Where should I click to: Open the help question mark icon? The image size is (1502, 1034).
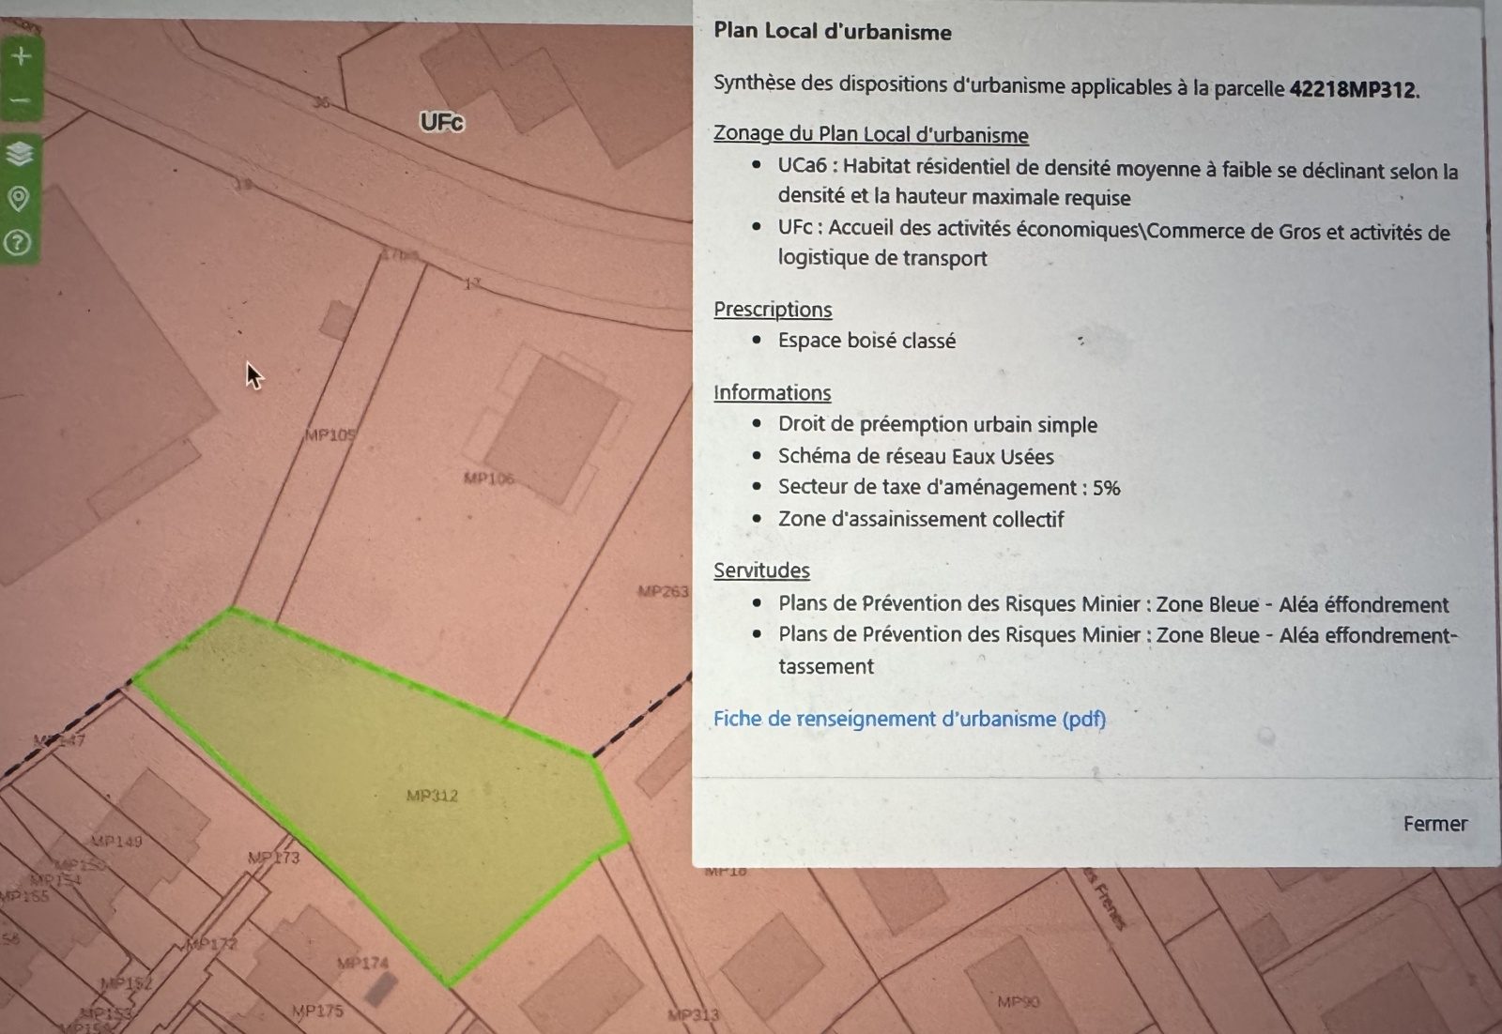pyautogui.click(x=18, y=243)
